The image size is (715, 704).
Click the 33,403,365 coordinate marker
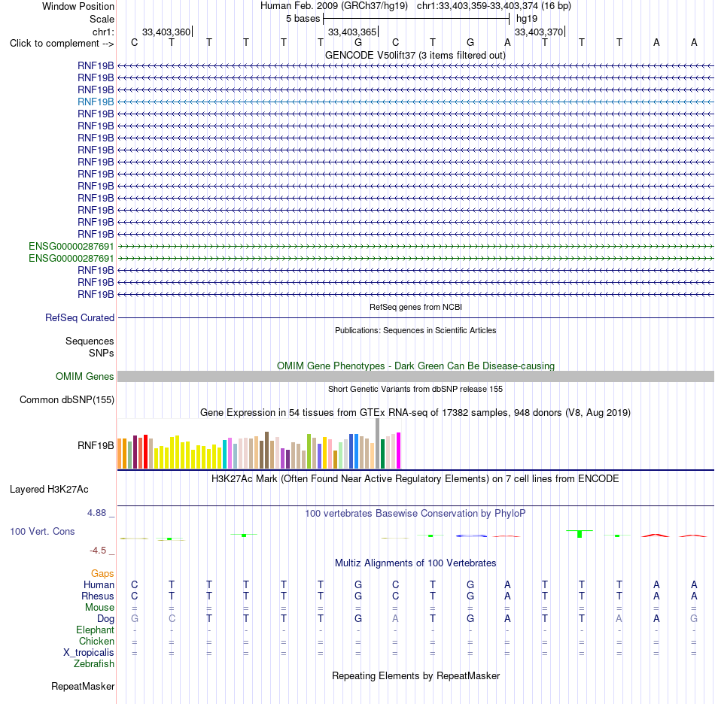coord(352,32)
